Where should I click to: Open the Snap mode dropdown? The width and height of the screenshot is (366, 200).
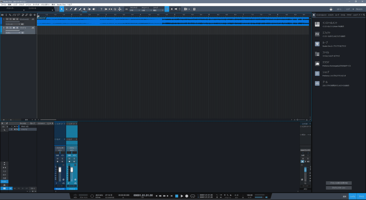tap(158, 10)
